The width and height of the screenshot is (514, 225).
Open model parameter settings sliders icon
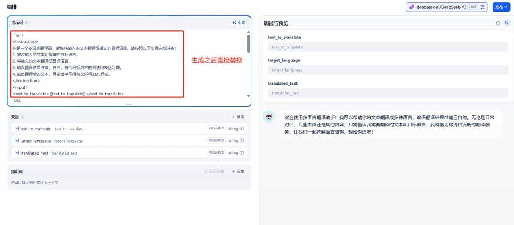(483, 7)
